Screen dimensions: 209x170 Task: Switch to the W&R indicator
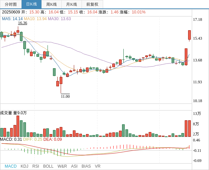pos(62,166)
